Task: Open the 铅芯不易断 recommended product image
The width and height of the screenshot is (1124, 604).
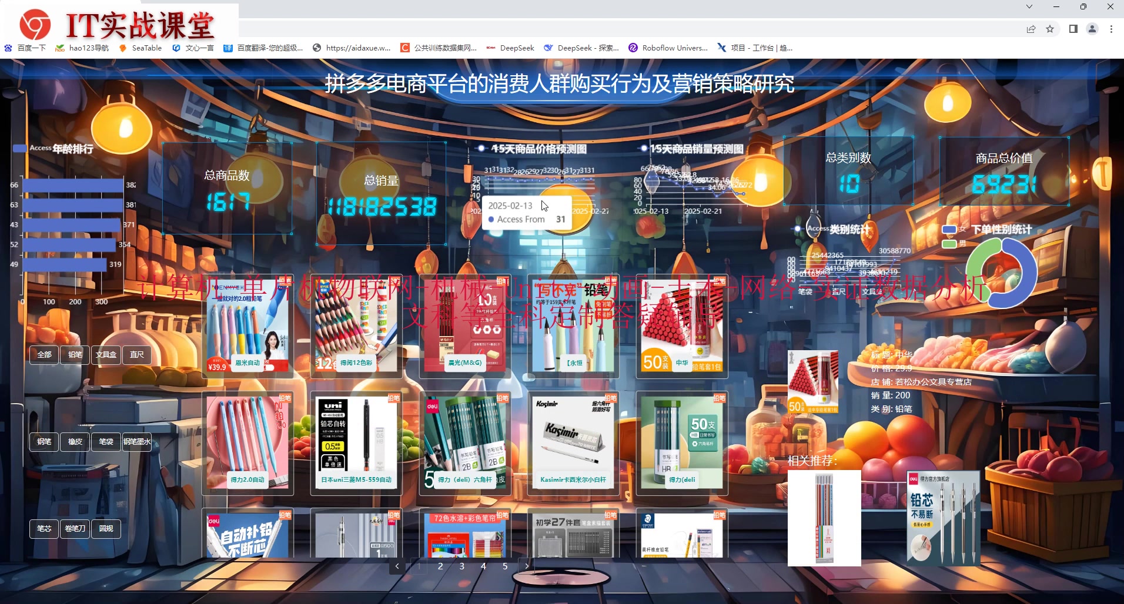Action: click(x=944, y=518)
